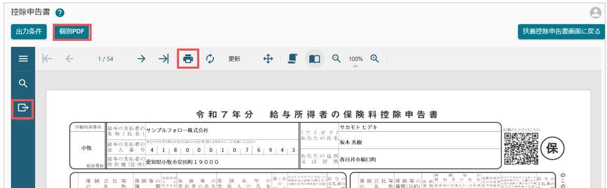Image resolution: width=607 pixels, height=188 pixels.
Task: Go to previous page arrow
Action: point(69,59)
